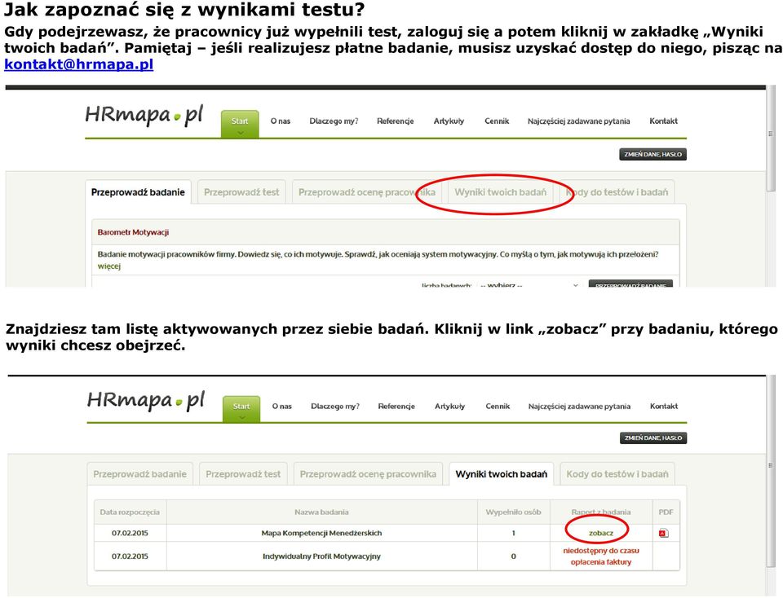
Task: Click date 07.02.2015 in Mapa Kompetencji Menedżerskich row
Action: coord(130,533)
